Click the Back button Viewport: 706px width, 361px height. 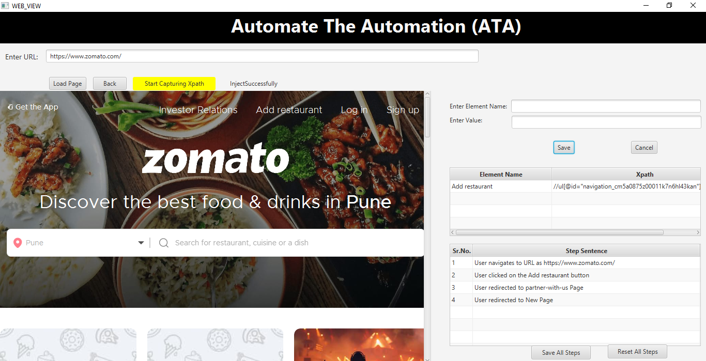pos(110,84)
